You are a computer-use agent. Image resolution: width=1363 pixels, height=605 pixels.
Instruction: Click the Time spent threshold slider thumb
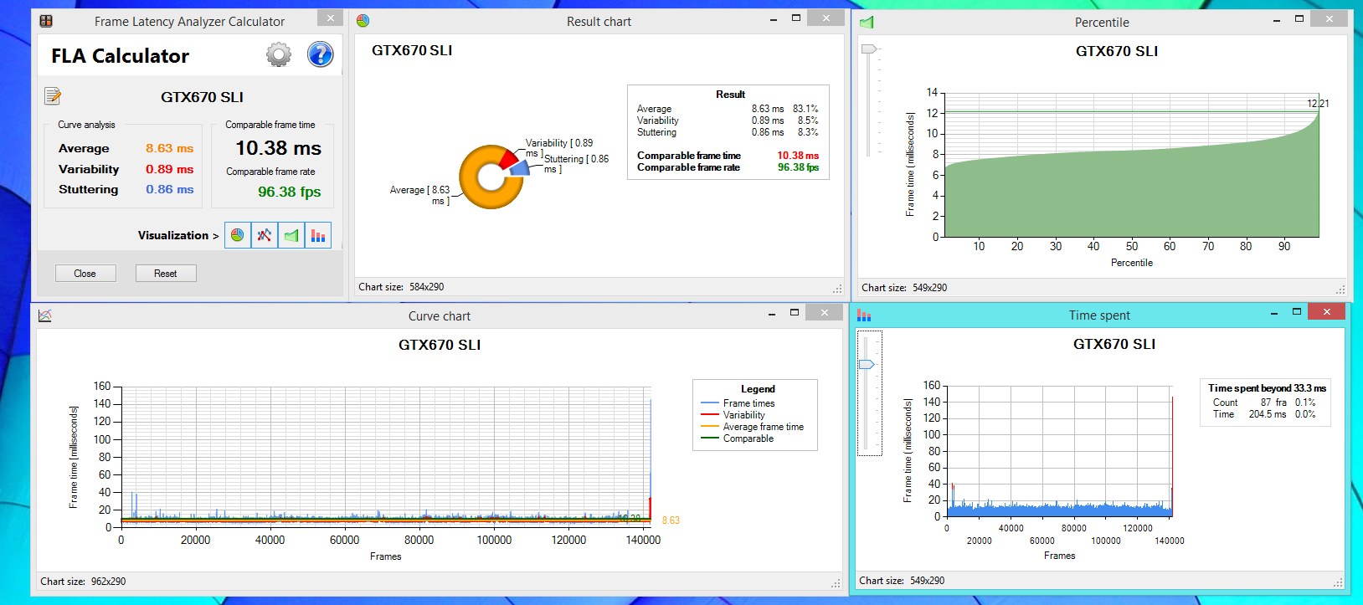[x=867, y=364]
